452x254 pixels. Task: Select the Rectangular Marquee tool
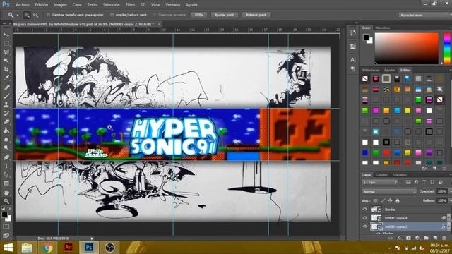(x=6, y=44)
